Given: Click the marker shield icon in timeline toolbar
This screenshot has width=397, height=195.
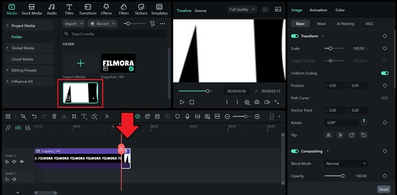Looking at the screenshot, I should [x=178, y=117].
